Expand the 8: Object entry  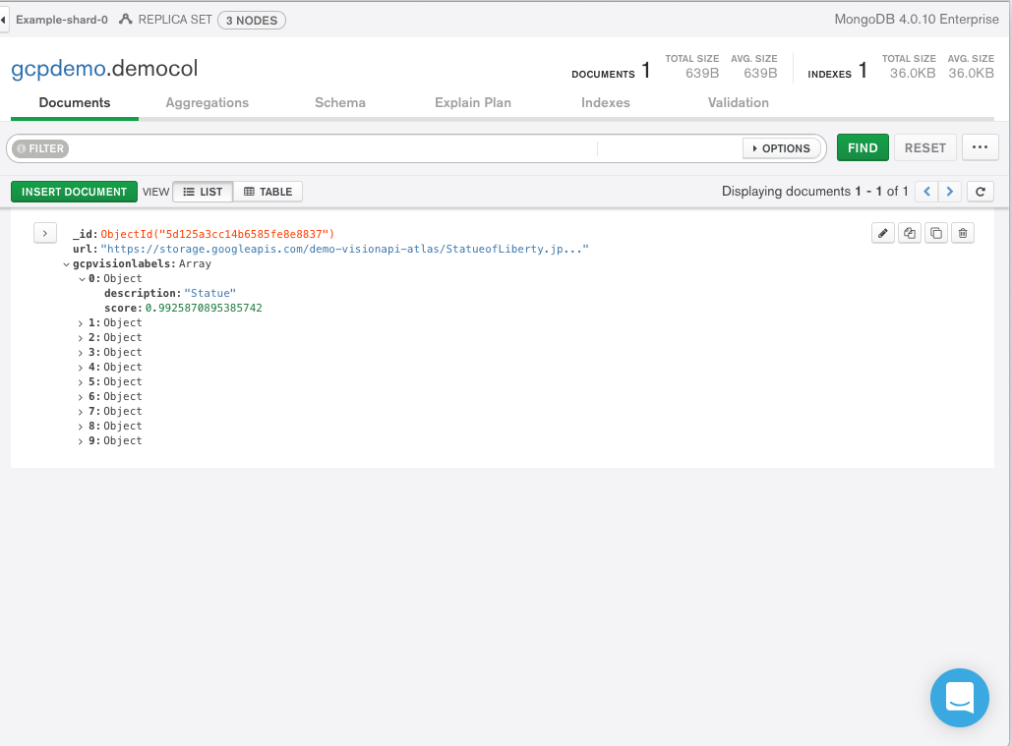tap(81, 427)
